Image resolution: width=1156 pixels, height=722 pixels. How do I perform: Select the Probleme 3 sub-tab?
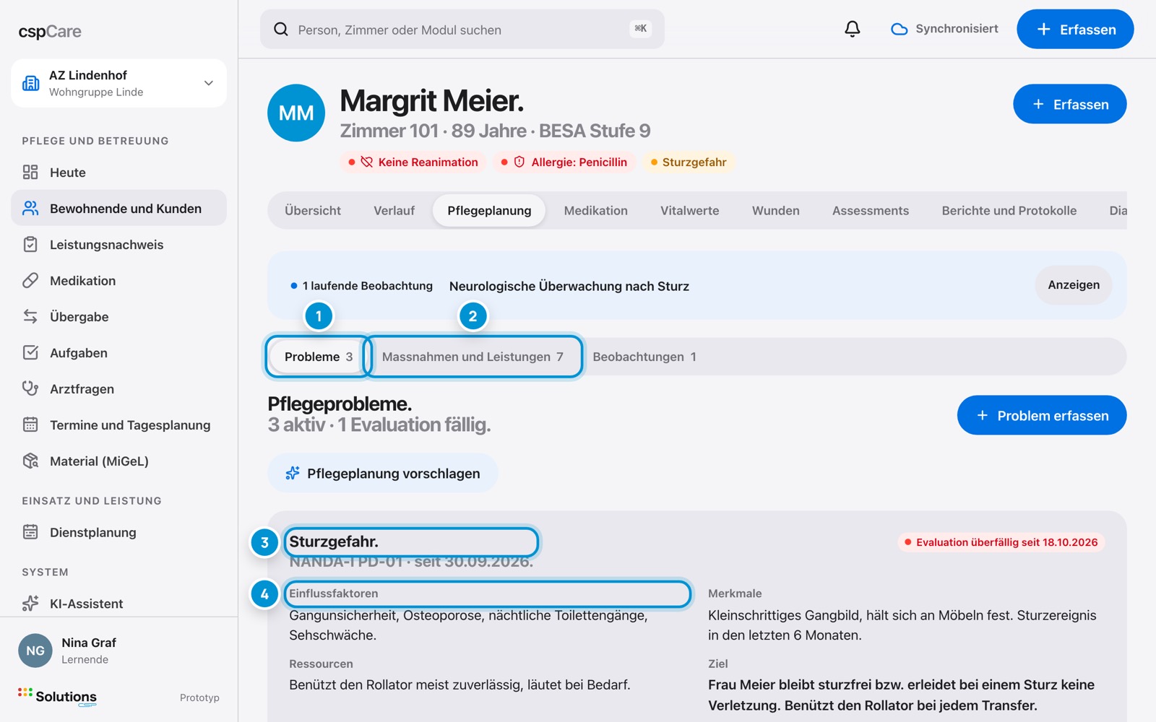(x=319, y=357)
